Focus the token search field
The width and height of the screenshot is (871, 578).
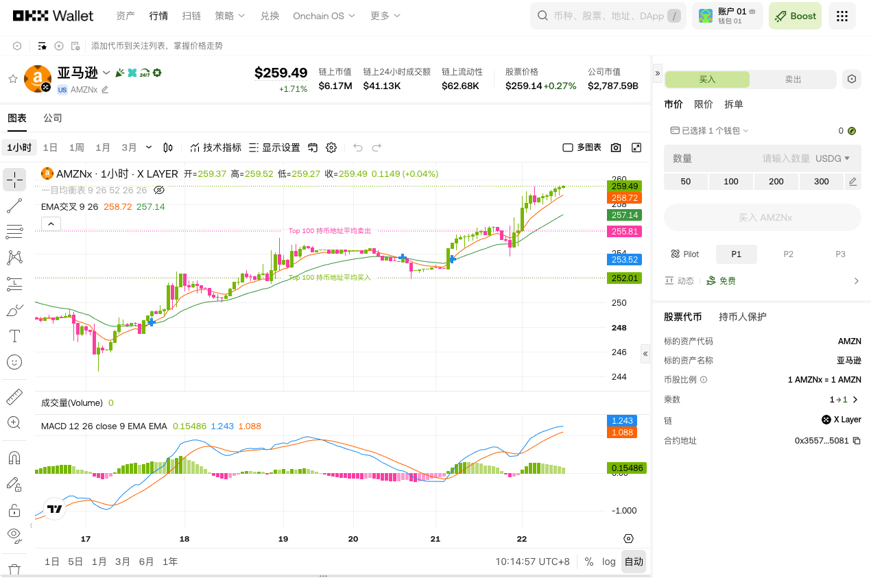coord(608,16)
